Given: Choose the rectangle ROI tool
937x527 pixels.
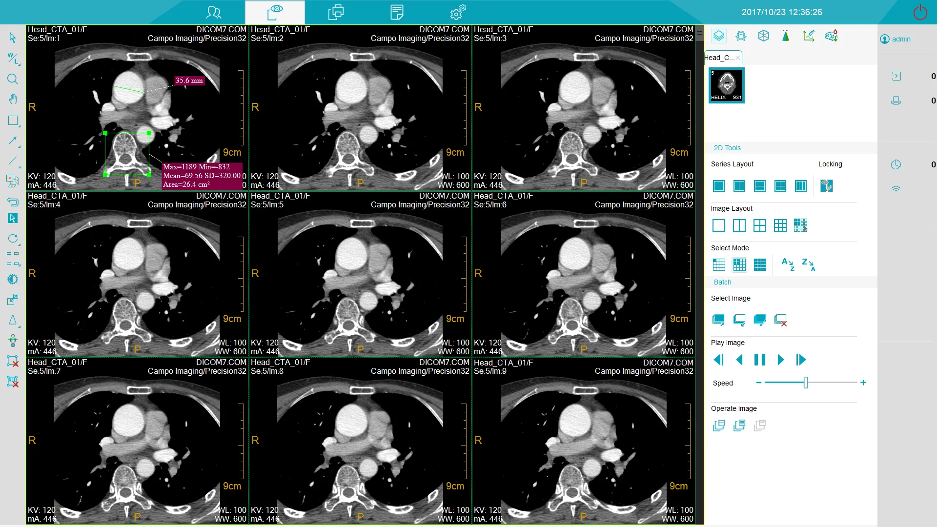Looking at the screenshot, I should [13, 121].
